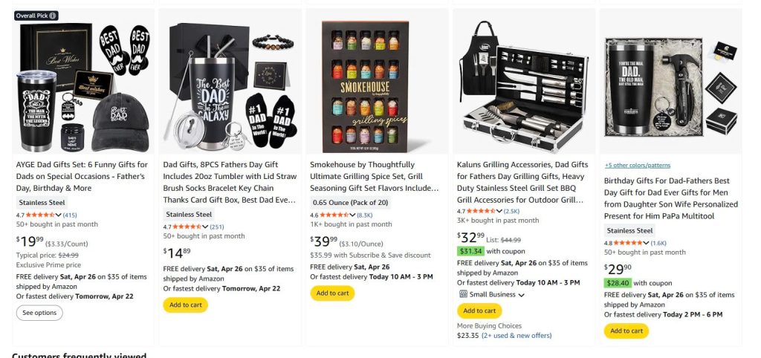This screenshot has width=761, height=358.
Task: Select the Stainless Steel option tag on the AYGE set
Action: (42, 203)
